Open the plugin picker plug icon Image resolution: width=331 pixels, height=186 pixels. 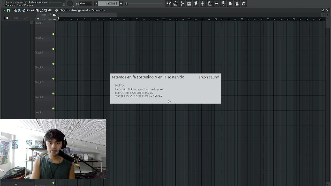(x=196, y=4)
